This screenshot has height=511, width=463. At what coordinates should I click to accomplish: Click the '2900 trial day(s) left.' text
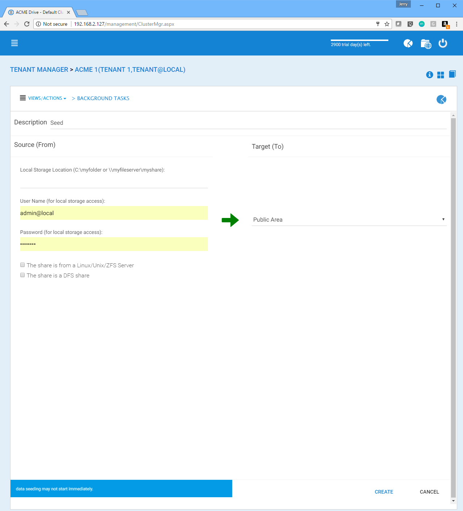[x=351, y=45]
